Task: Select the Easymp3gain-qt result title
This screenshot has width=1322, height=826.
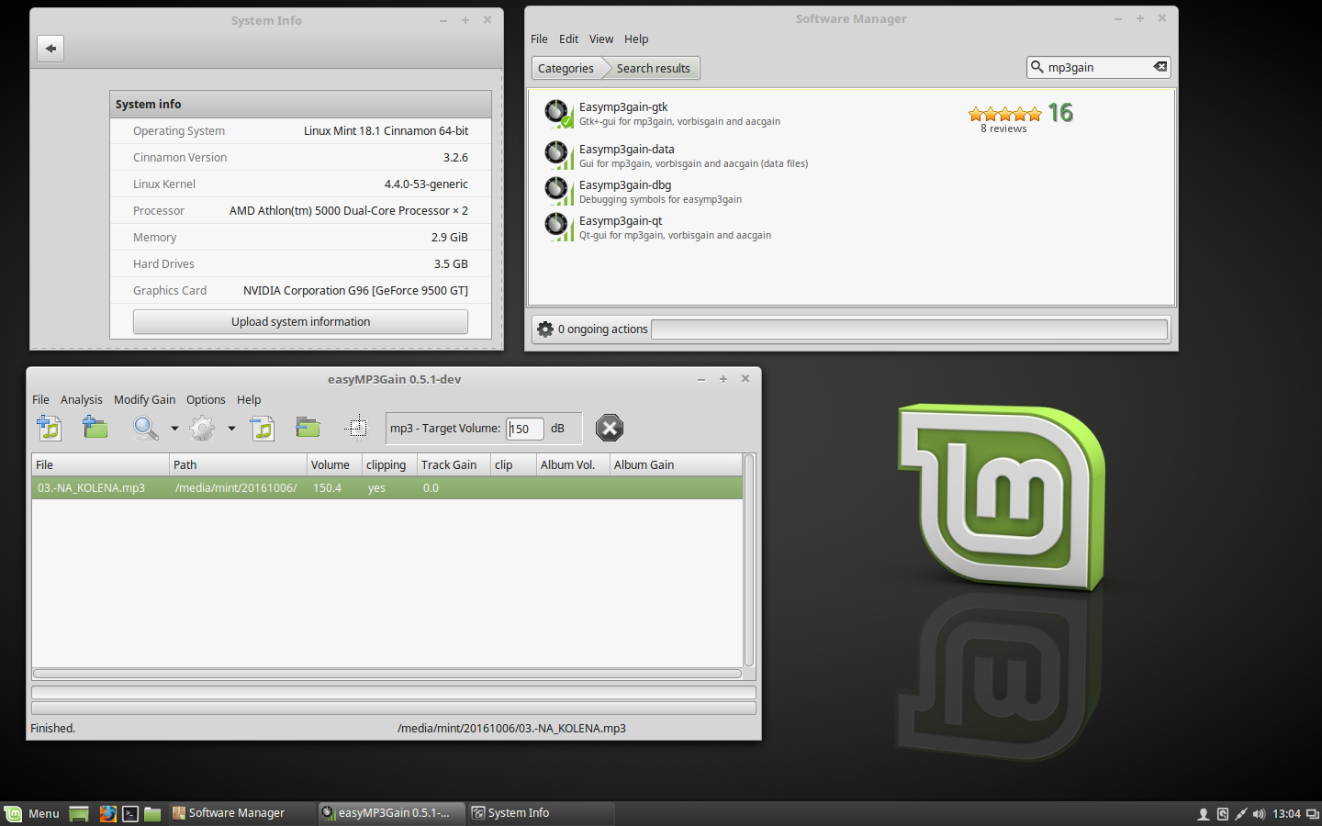Action: tap(621, 221)
